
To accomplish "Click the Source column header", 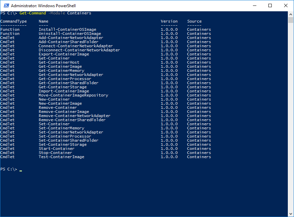I will pos(194,21).
